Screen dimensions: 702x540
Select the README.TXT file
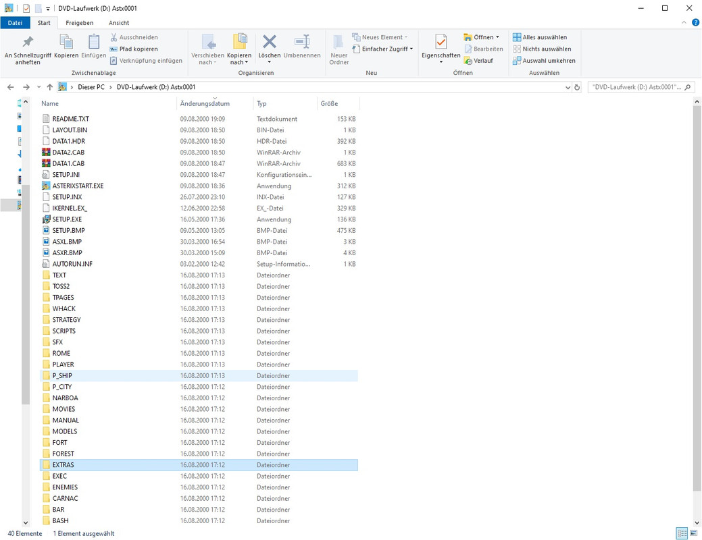tap(199, 119)
